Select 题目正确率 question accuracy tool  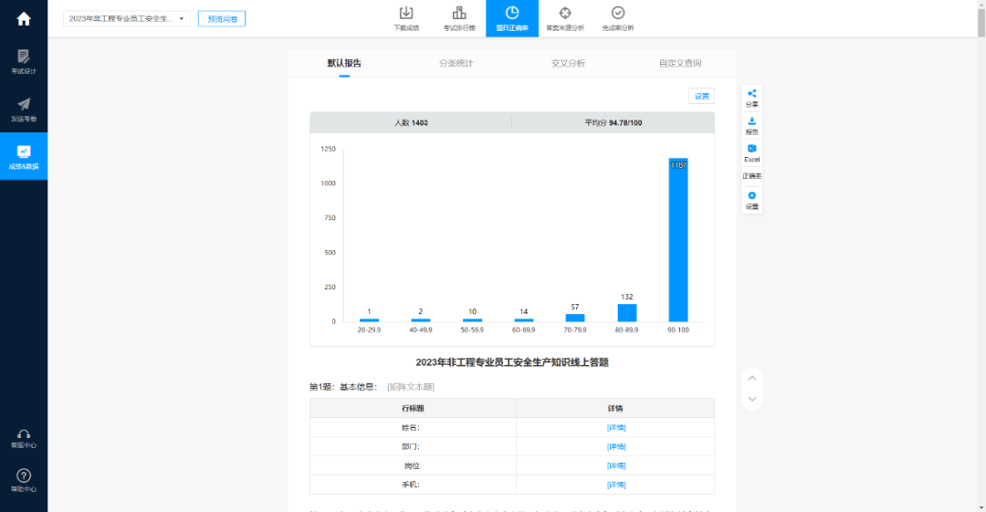tap(512, 18)
